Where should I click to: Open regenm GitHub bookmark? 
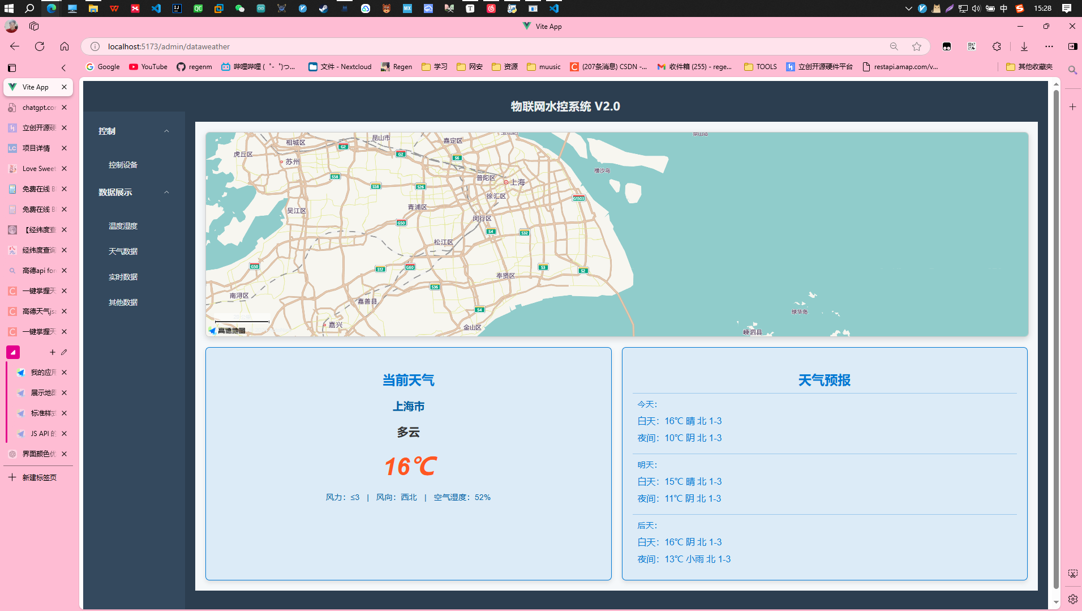pyautogui.click(x=194, y=66)
